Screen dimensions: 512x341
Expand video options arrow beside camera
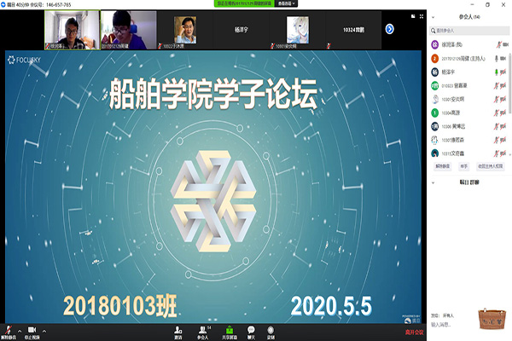point(44,329)
